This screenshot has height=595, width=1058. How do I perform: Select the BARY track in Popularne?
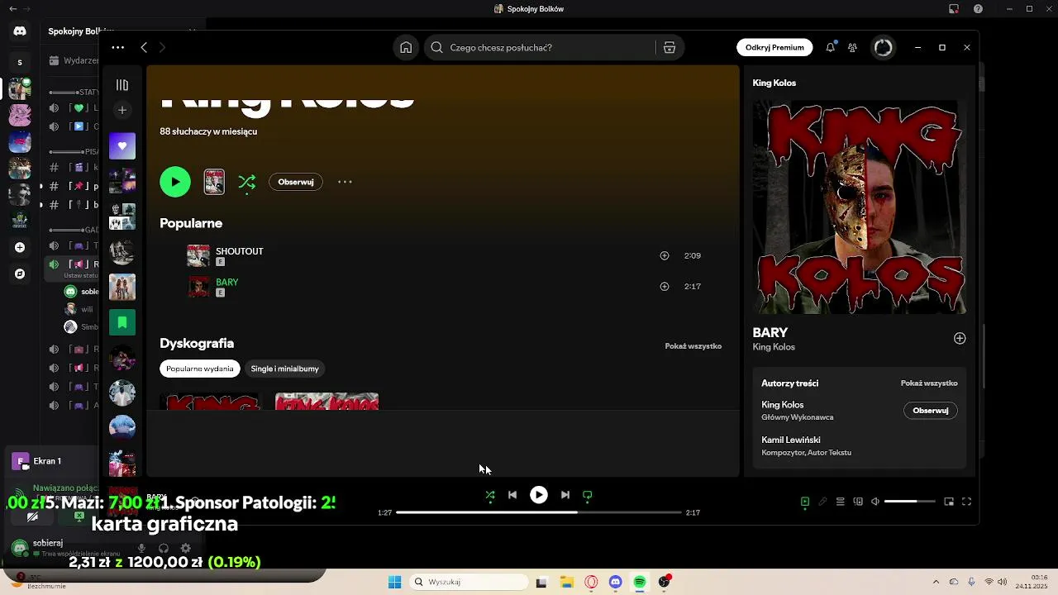click(442, 287)
